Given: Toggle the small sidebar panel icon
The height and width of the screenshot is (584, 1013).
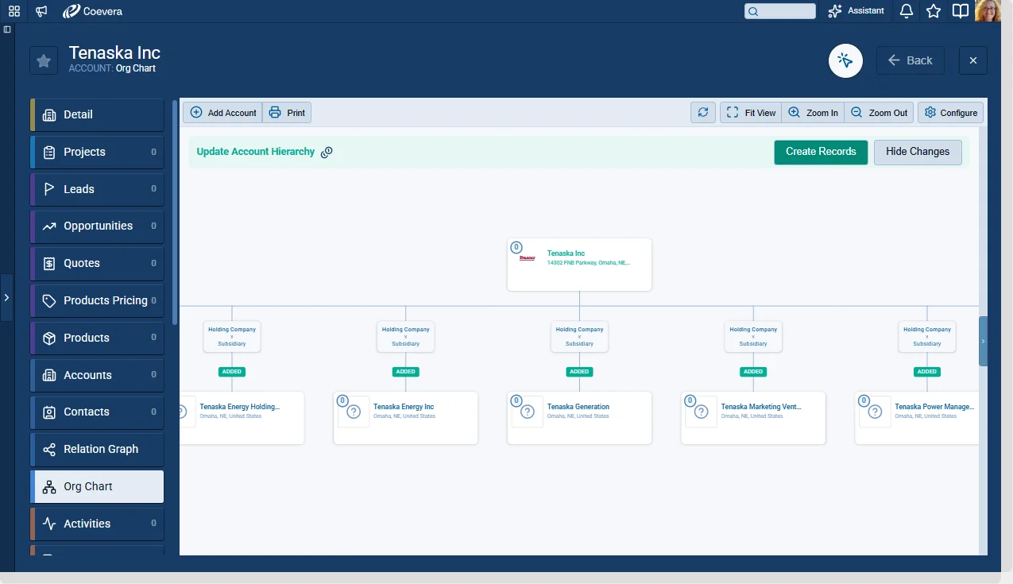Looking at the screenshot, I should pos(7,29).
